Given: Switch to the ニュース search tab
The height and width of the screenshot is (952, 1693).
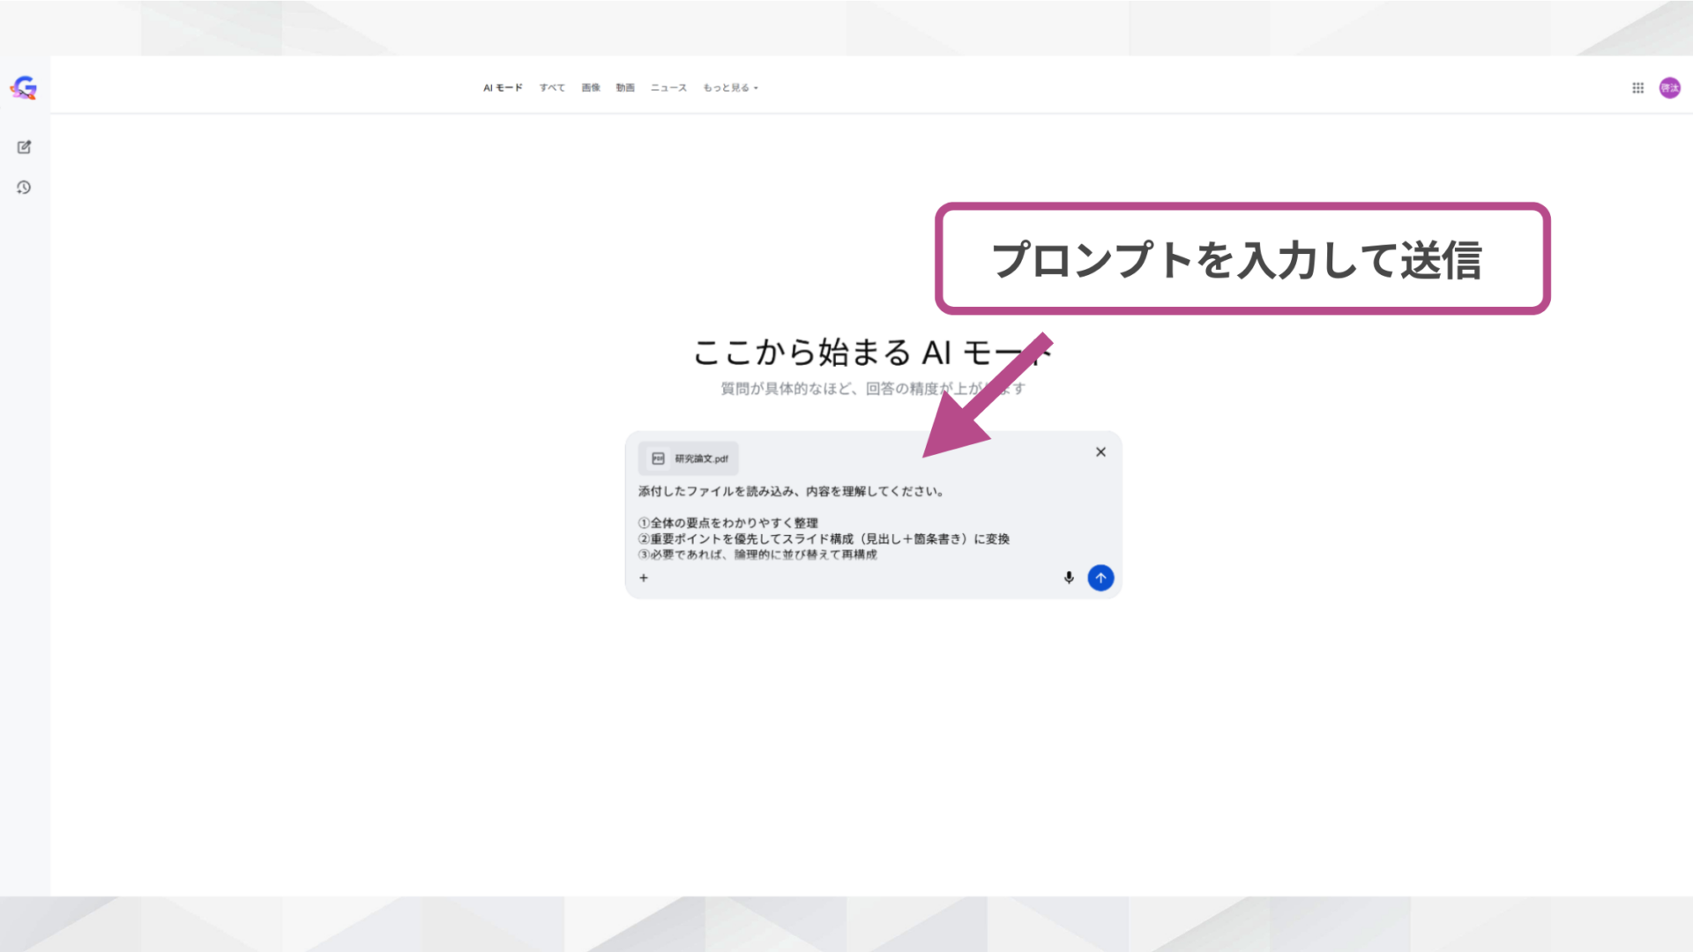Looking at the screenshot, I should coord(668,87).
